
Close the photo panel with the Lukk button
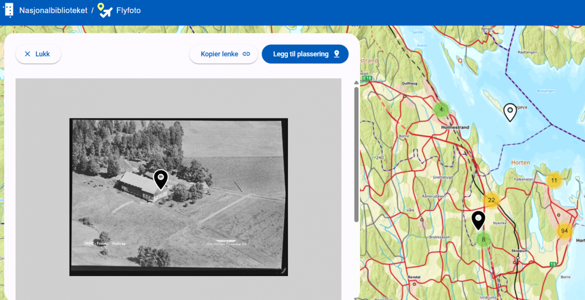coord(38,54)
